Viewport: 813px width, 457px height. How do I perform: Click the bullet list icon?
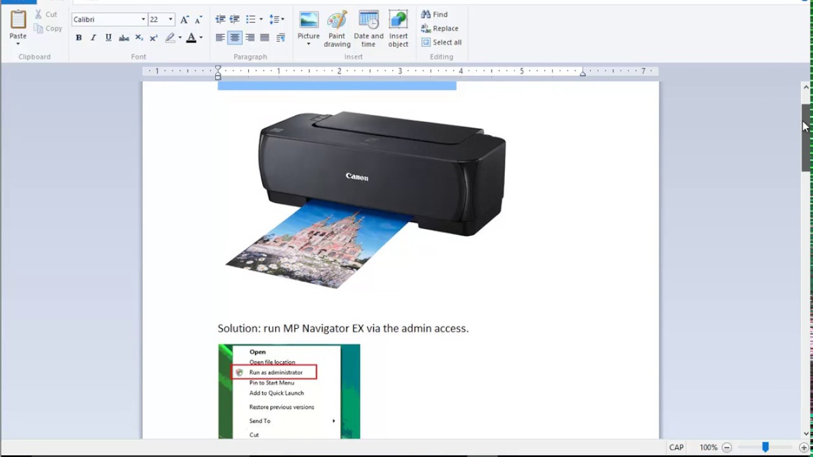[x=250, y=20]
